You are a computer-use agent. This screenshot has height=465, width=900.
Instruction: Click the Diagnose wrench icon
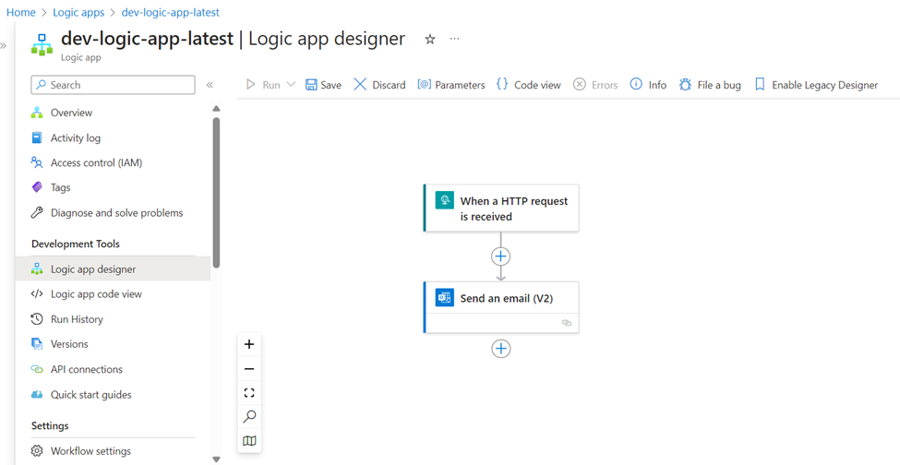(x=37, y=213)
